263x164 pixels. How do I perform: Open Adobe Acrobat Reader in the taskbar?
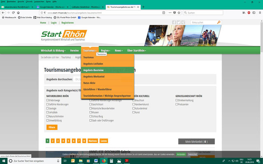pyautogui.click(x=127, y=161)
